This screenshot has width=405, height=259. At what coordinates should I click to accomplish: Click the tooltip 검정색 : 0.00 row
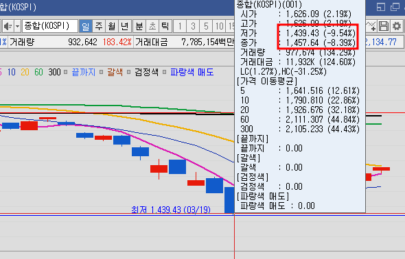click(271, 186)
